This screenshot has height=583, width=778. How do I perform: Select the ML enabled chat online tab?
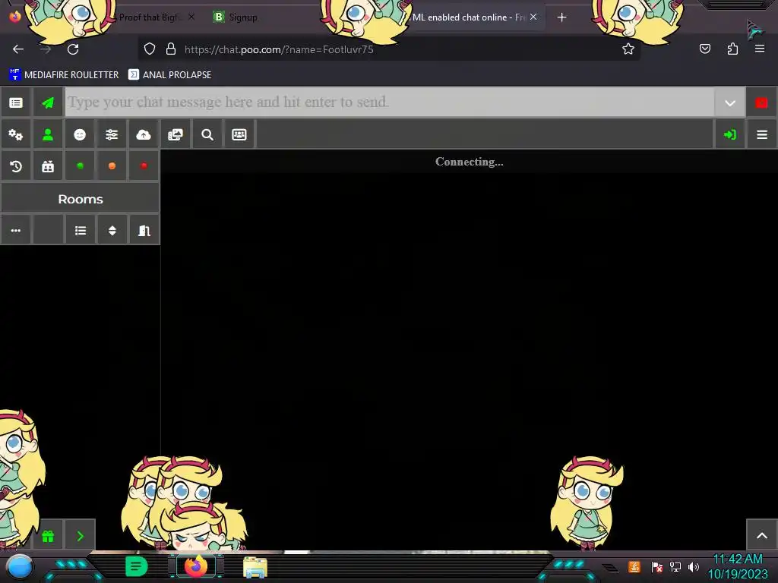[x=466, y=17]
